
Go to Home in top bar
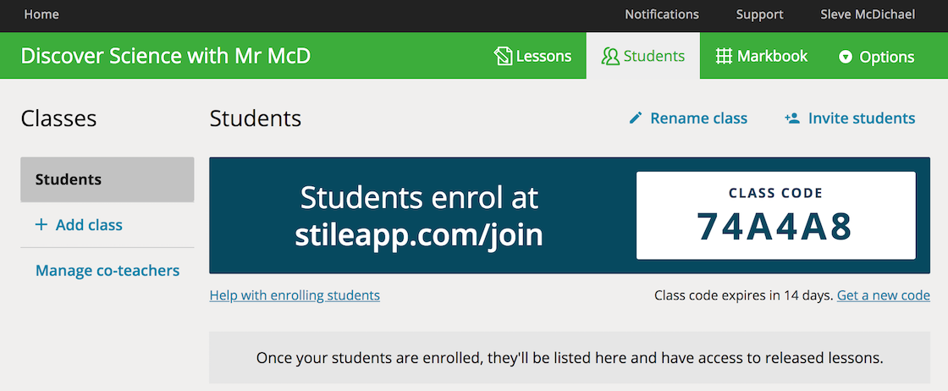41,14
